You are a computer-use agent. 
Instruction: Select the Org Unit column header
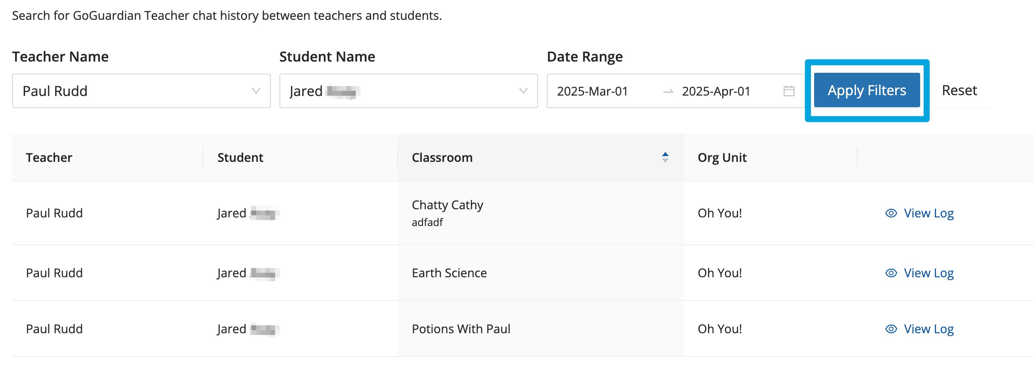tap(722, 158)
